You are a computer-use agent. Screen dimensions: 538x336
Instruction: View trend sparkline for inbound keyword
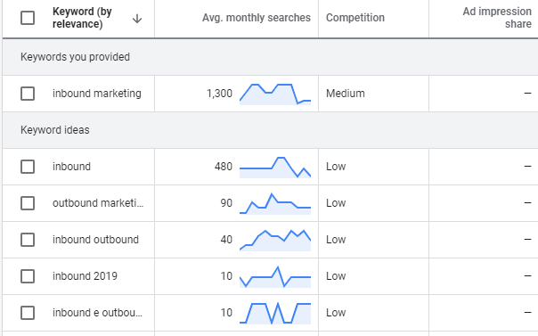point(275,168)
